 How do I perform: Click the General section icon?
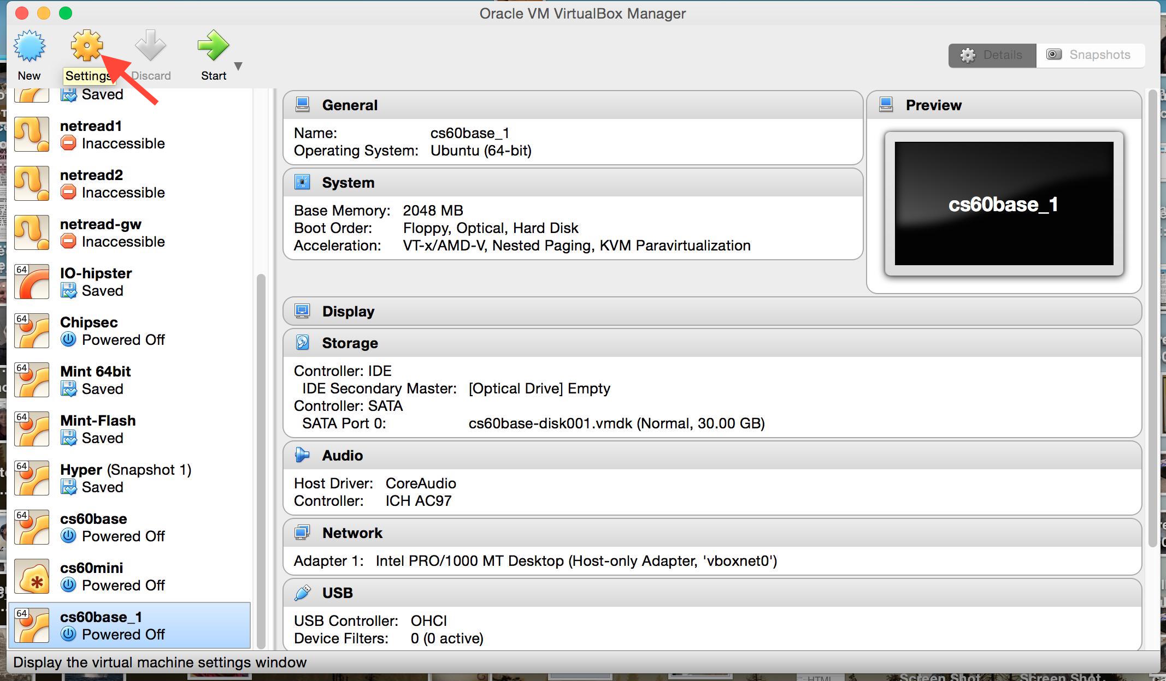[x=302, y=105]
